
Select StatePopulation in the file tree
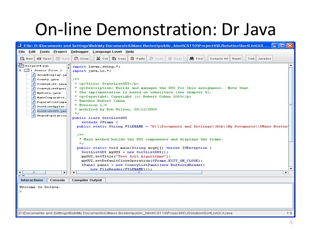point(49,116)
